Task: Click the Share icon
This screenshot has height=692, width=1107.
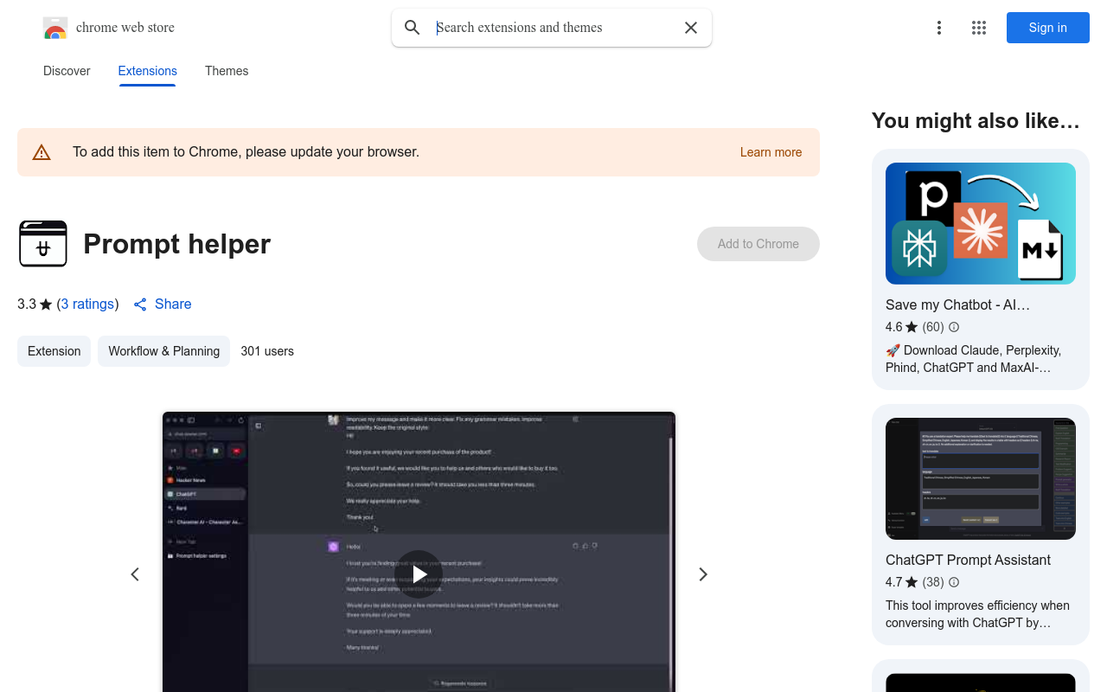Action: (x=140, y=304)
